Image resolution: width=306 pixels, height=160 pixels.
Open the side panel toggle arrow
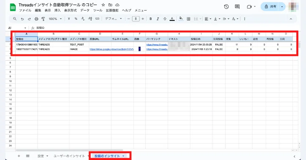click(x=294, y=156)
